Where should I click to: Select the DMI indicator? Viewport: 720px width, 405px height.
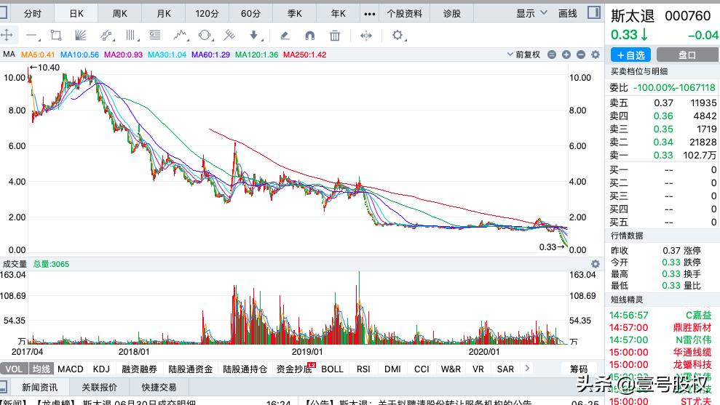[392, 369]
